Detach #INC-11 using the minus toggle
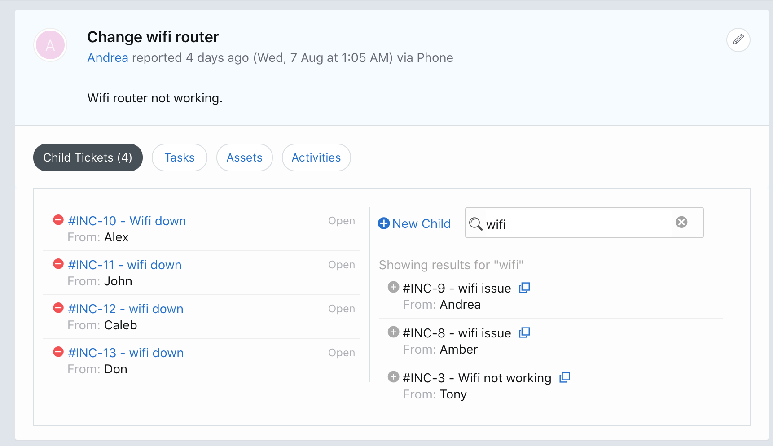Image resolution: width=773 pixels, height=446 pixels. click(58, 264)
